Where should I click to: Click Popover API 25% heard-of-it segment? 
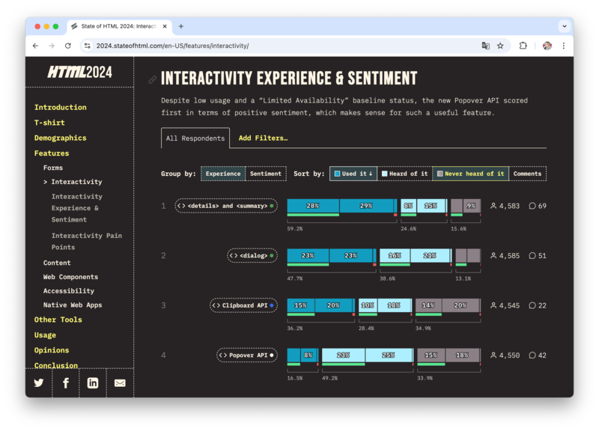[389, 355]
